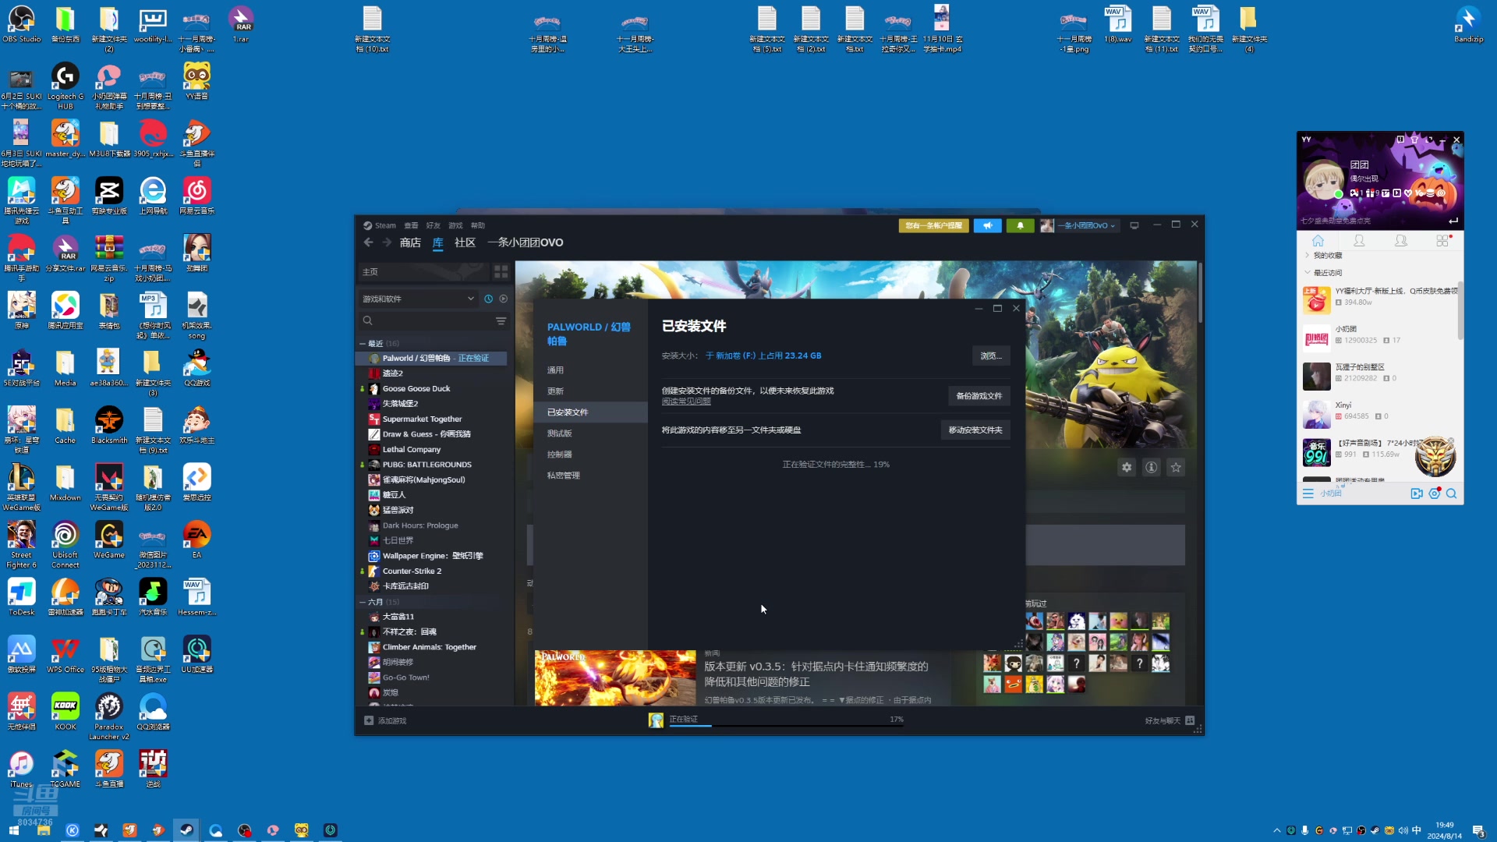This screenshot has height=842, width=1497.
Task: Click the YY video camera icon
Action: coord(1417,494)
